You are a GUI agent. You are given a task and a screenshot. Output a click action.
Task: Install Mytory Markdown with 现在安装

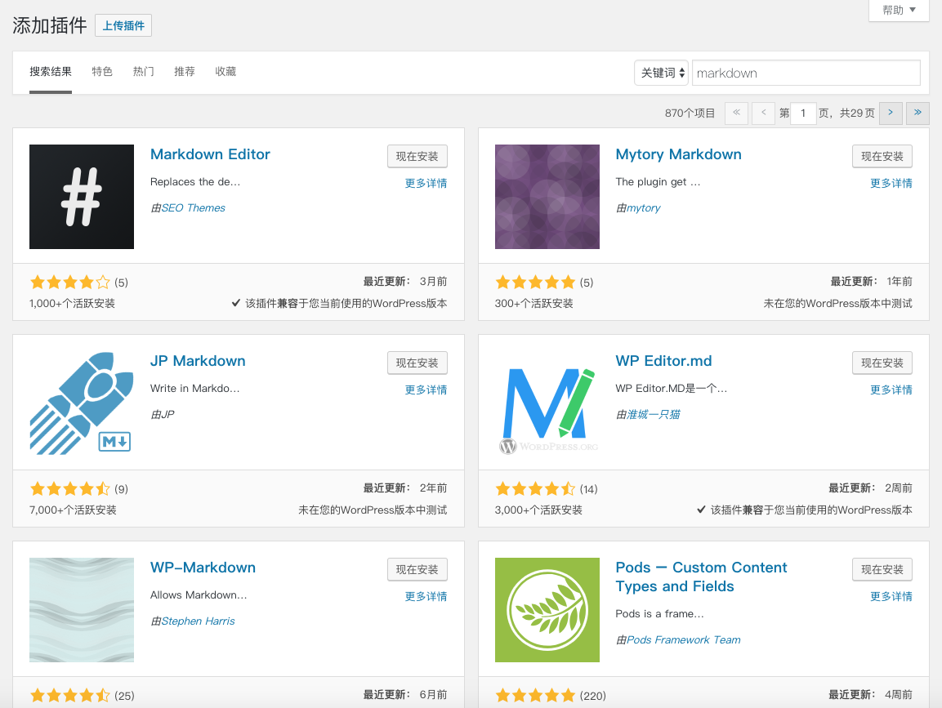pyautogui.click(x=882, y=156)
